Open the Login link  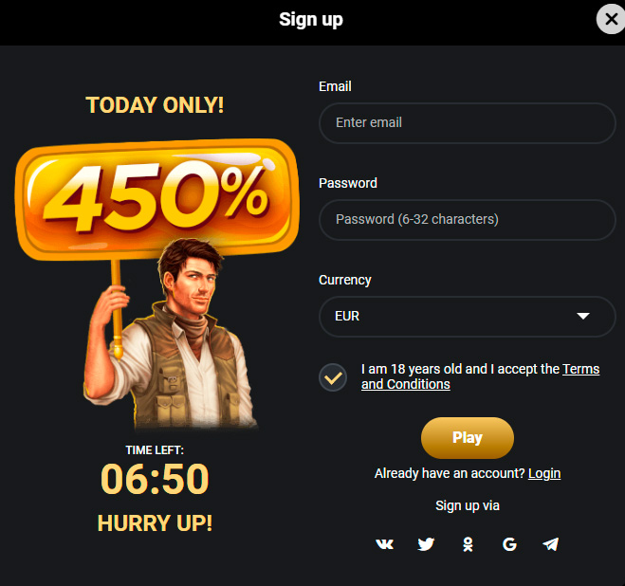coord(544,473)
